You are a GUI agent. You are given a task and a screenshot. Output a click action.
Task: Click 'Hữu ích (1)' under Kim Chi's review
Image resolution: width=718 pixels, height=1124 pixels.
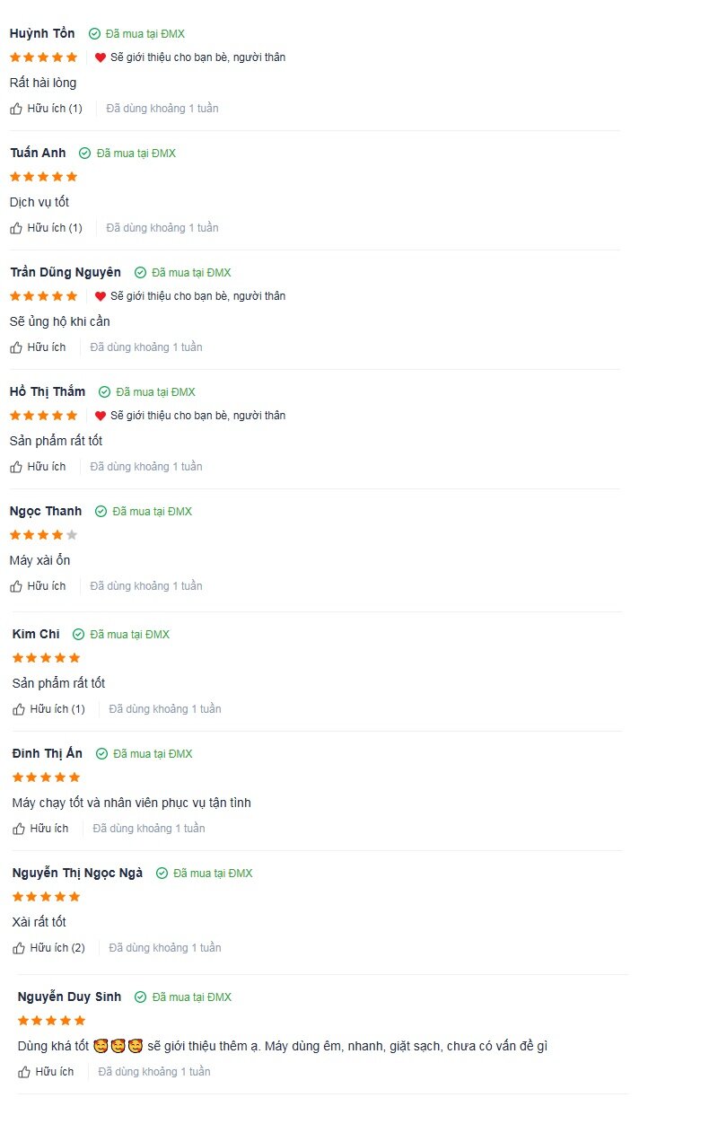(49, 709)
